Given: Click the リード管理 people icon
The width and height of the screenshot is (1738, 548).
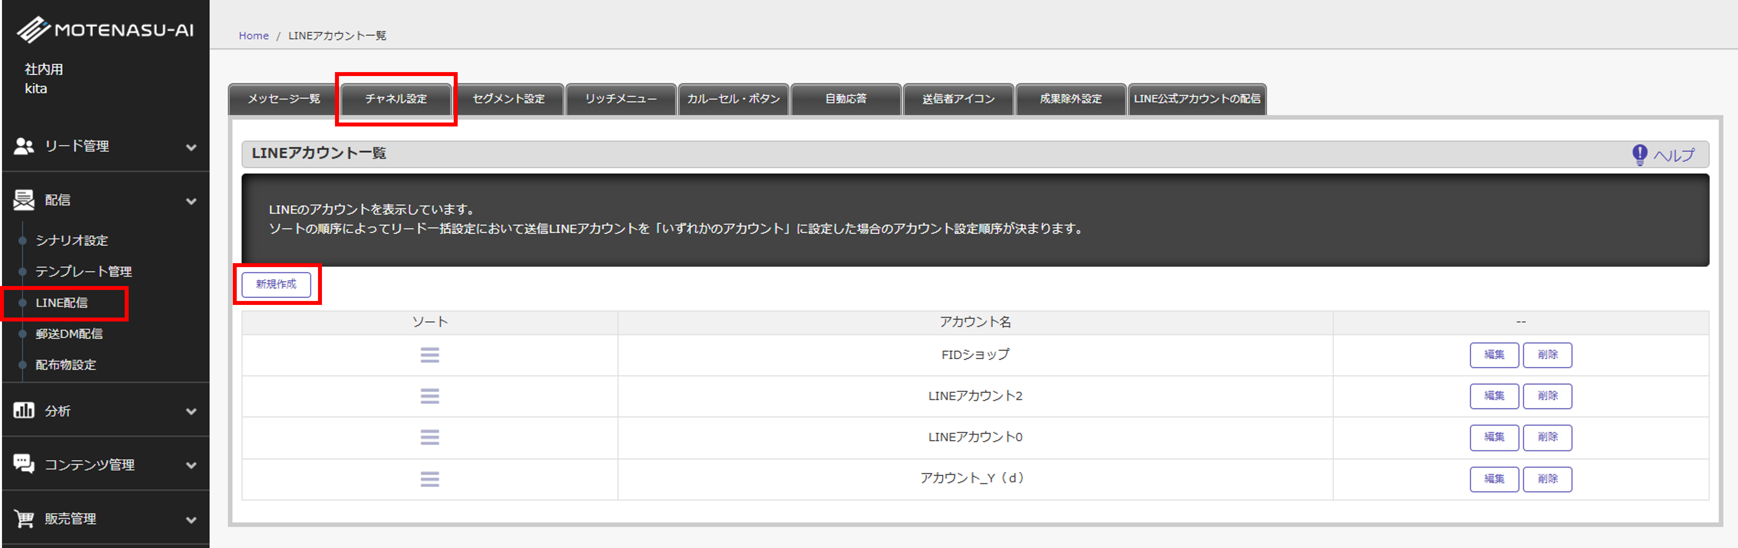Looking at the screenshot, I should point(24,146).
